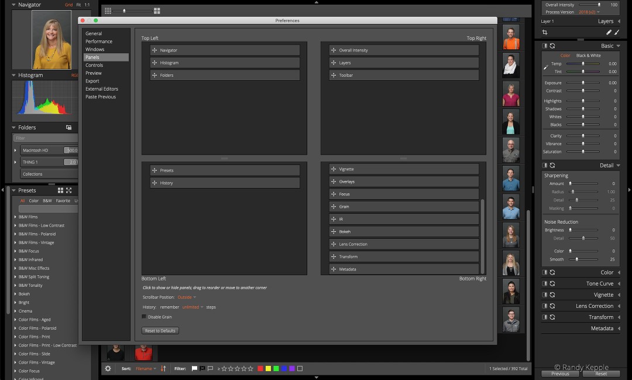The height and width of the screenshot is (380, 632).
Task: Toggle the rejected-photo filter in the filmstrip
Action: click(202, 369)
